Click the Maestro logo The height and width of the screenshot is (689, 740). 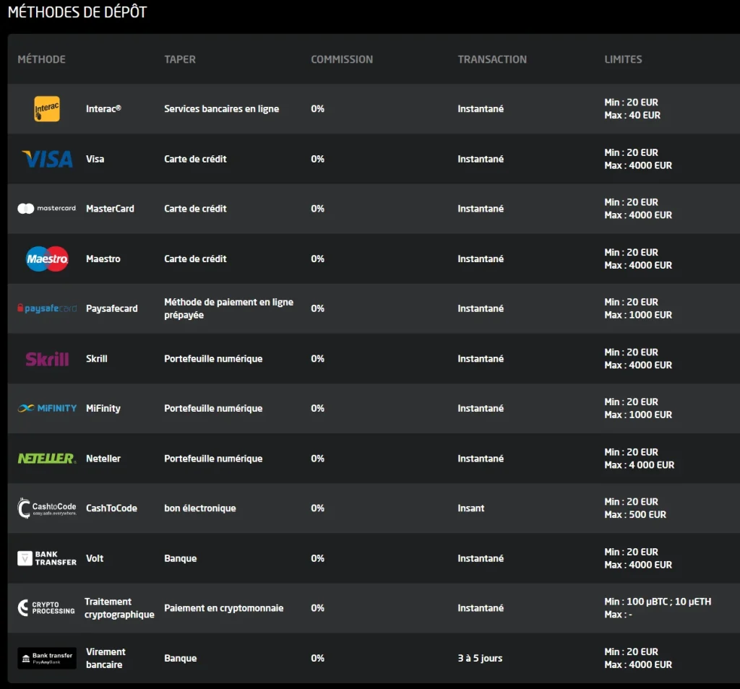click(x=47, y=259)
